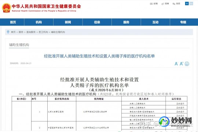Click the row 1 institution name cell

point(62,112)
